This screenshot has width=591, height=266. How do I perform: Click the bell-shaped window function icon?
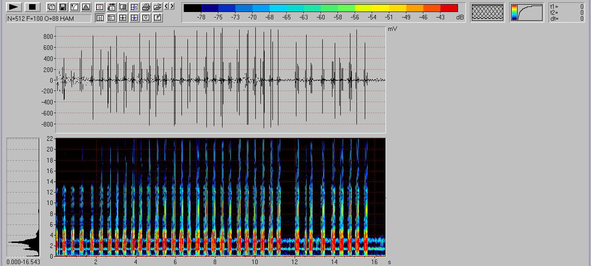(x=85, y=7)
